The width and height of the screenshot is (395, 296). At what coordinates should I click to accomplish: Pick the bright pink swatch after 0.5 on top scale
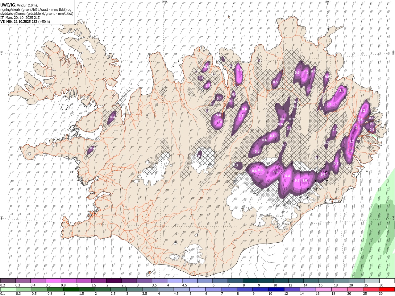(53, 281)
